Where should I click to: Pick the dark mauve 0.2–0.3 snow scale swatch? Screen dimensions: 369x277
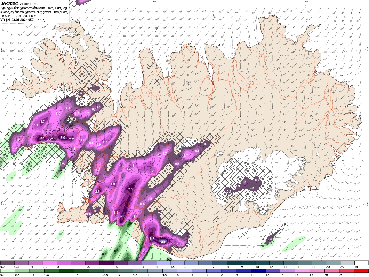point(7,263)
